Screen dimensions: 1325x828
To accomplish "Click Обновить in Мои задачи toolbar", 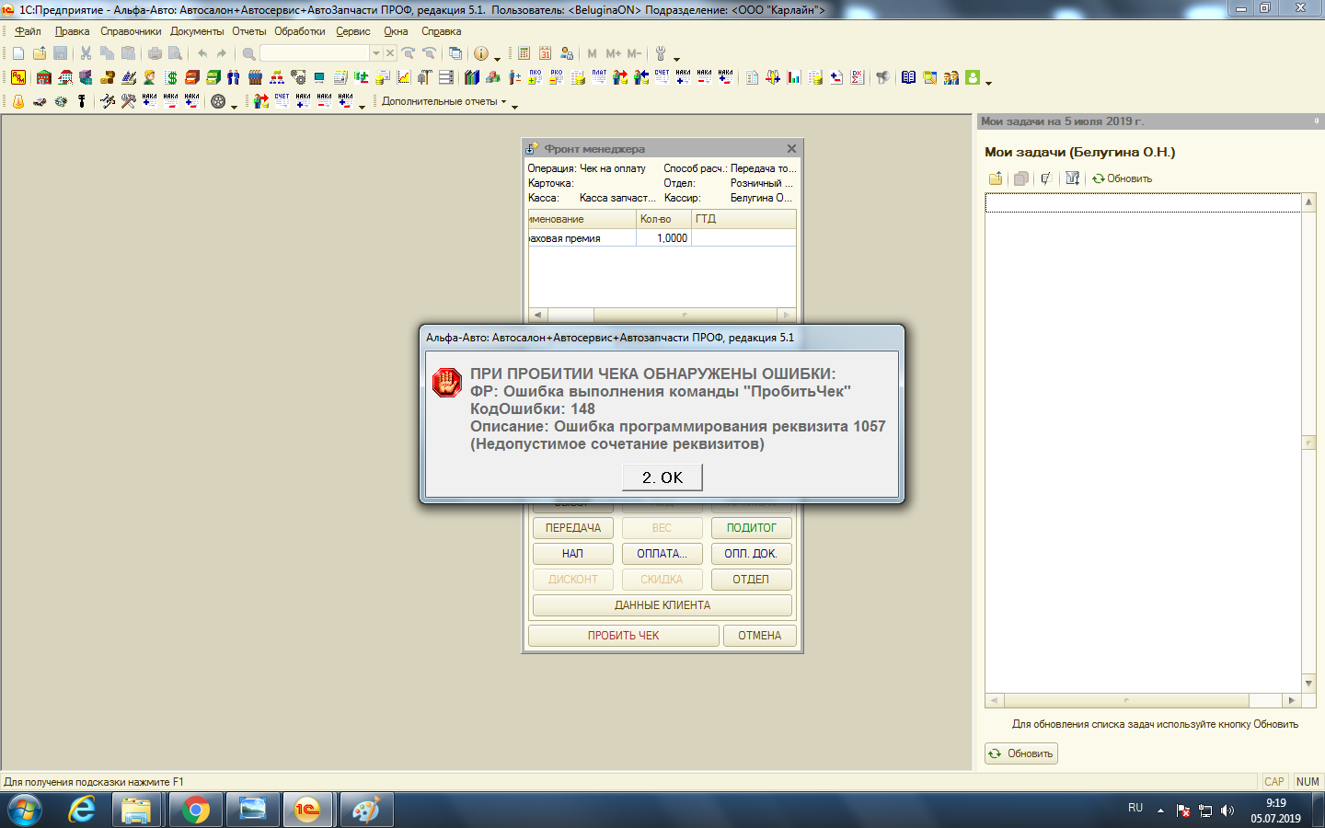I will coord(1122,178).
